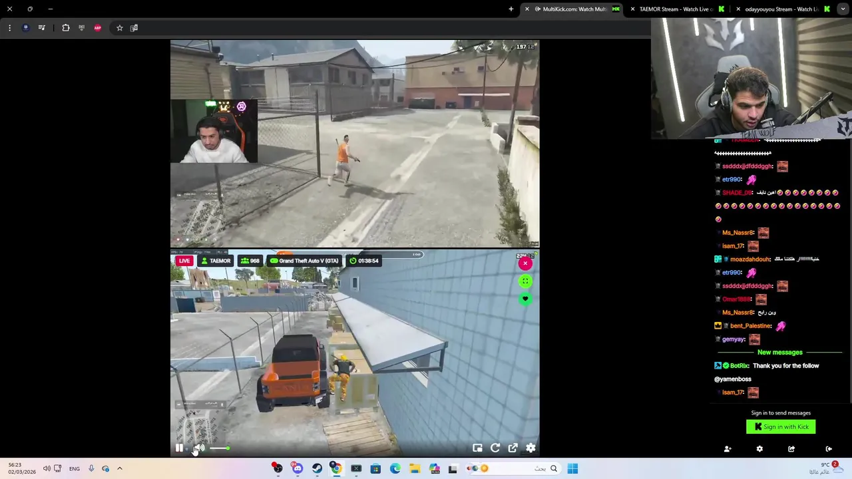Switch to MultiKick.com browser tab

[x=574, y=9]
